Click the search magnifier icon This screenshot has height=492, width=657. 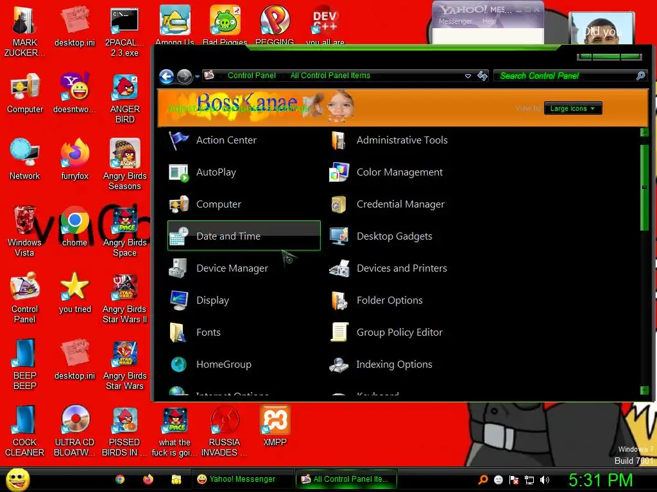click(x=640, y=76)
